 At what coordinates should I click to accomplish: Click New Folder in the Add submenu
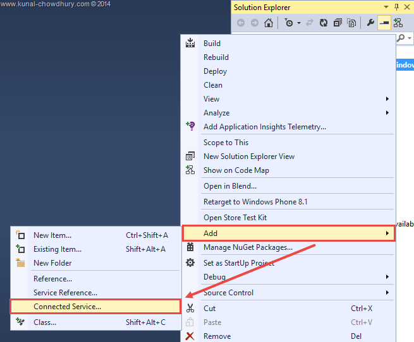click(96, 263)
